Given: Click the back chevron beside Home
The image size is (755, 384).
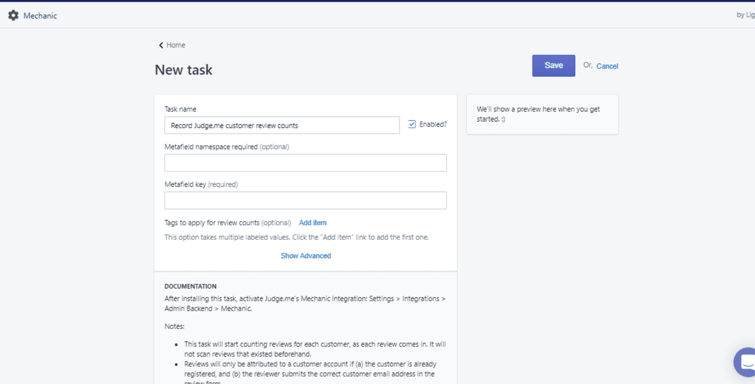Looking at the screenshot, I should (161, 45).
